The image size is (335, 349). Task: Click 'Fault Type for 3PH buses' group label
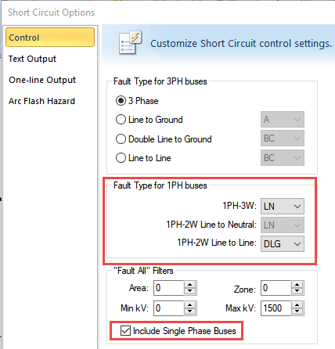160,81
